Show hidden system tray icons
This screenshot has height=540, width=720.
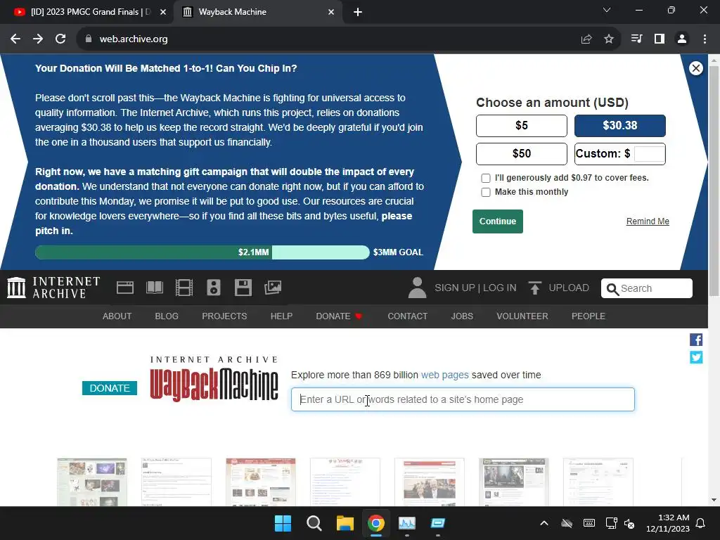(x=544, y=523)
